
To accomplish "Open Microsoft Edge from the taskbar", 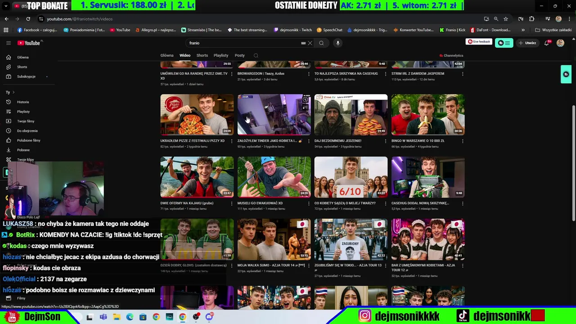I will tap(130, 317).
